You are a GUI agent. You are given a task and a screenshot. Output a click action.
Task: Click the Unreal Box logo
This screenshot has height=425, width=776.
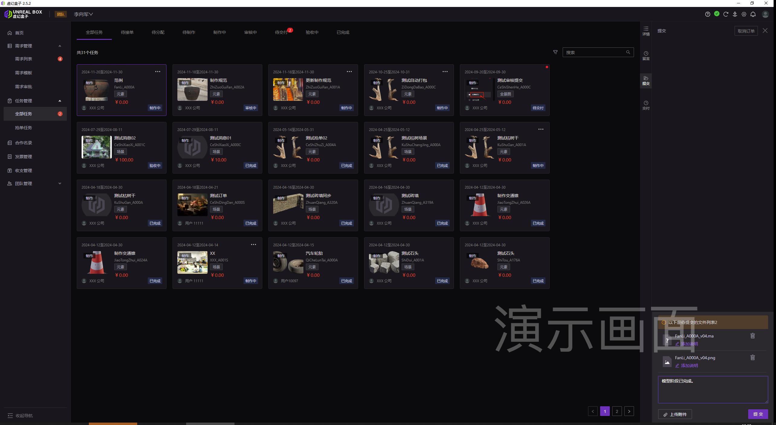(x=23, y=14)
